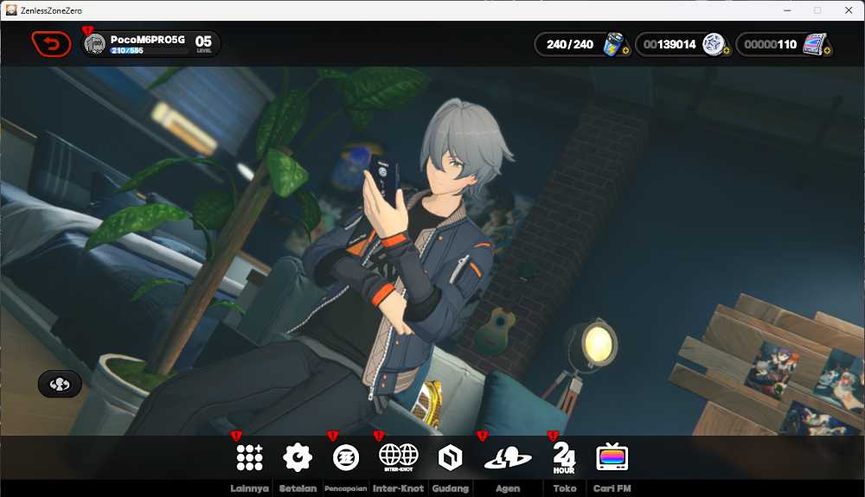
Task: Click the Gudang label
Action: [450, 488]
